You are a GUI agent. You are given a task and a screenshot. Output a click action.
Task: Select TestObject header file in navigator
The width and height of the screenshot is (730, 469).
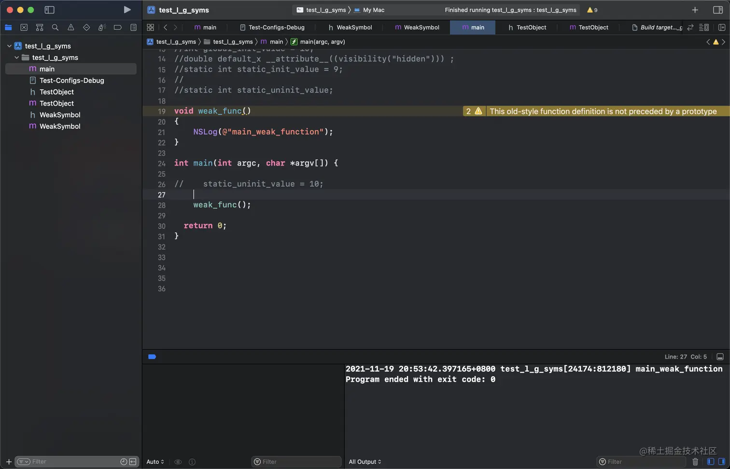(70, 92)
